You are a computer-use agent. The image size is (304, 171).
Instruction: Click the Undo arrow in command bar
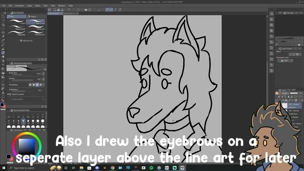tap(69, 9)
